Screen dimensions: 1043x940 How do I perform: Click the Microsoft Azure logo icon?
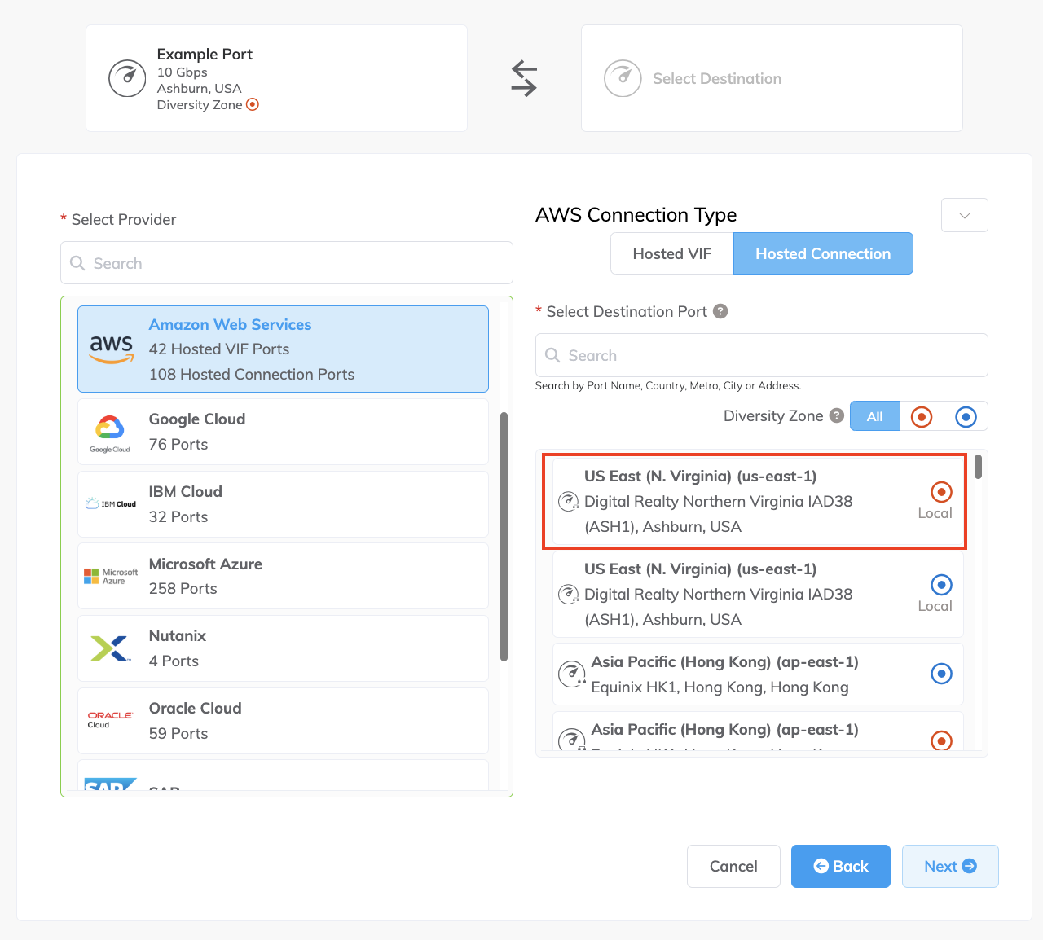[x=110, y=576]
